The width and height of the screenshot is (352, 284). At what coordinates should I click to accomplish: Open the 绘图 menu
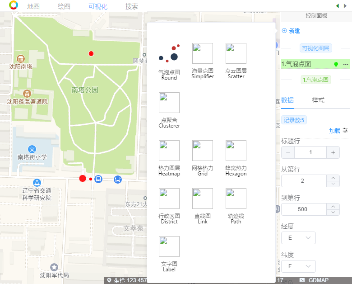point(64,6)
